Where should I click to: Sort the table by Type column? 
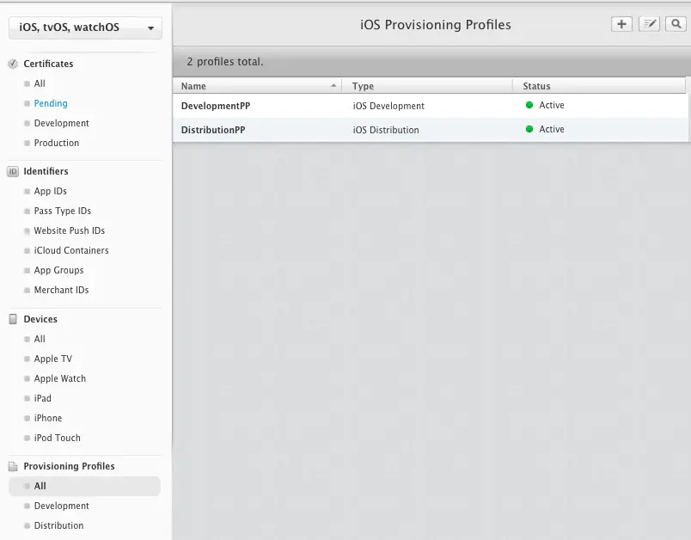pos(364,86)
